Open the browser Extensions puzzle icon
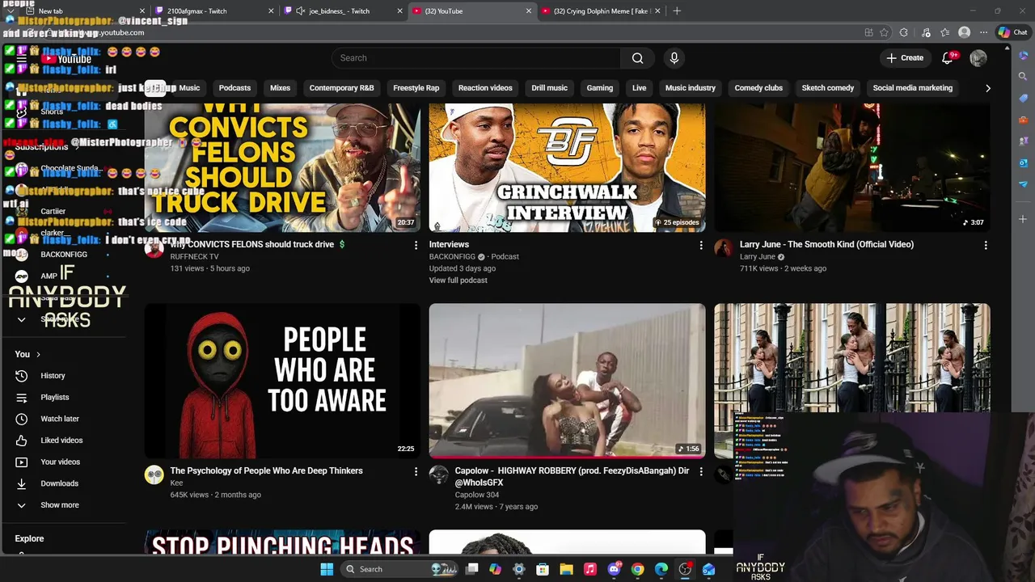Image resolution: width=1035 pixels, height=582 pixels. [x=904, y=32]
